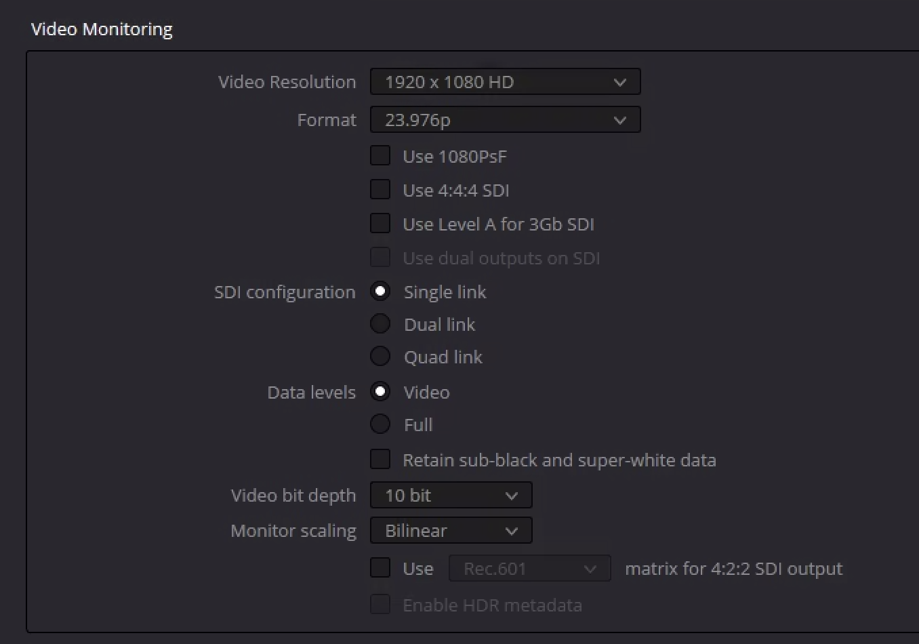919x644 pixels.
Task: Select Single link SDI configuration
Action: tap(380, 291)
